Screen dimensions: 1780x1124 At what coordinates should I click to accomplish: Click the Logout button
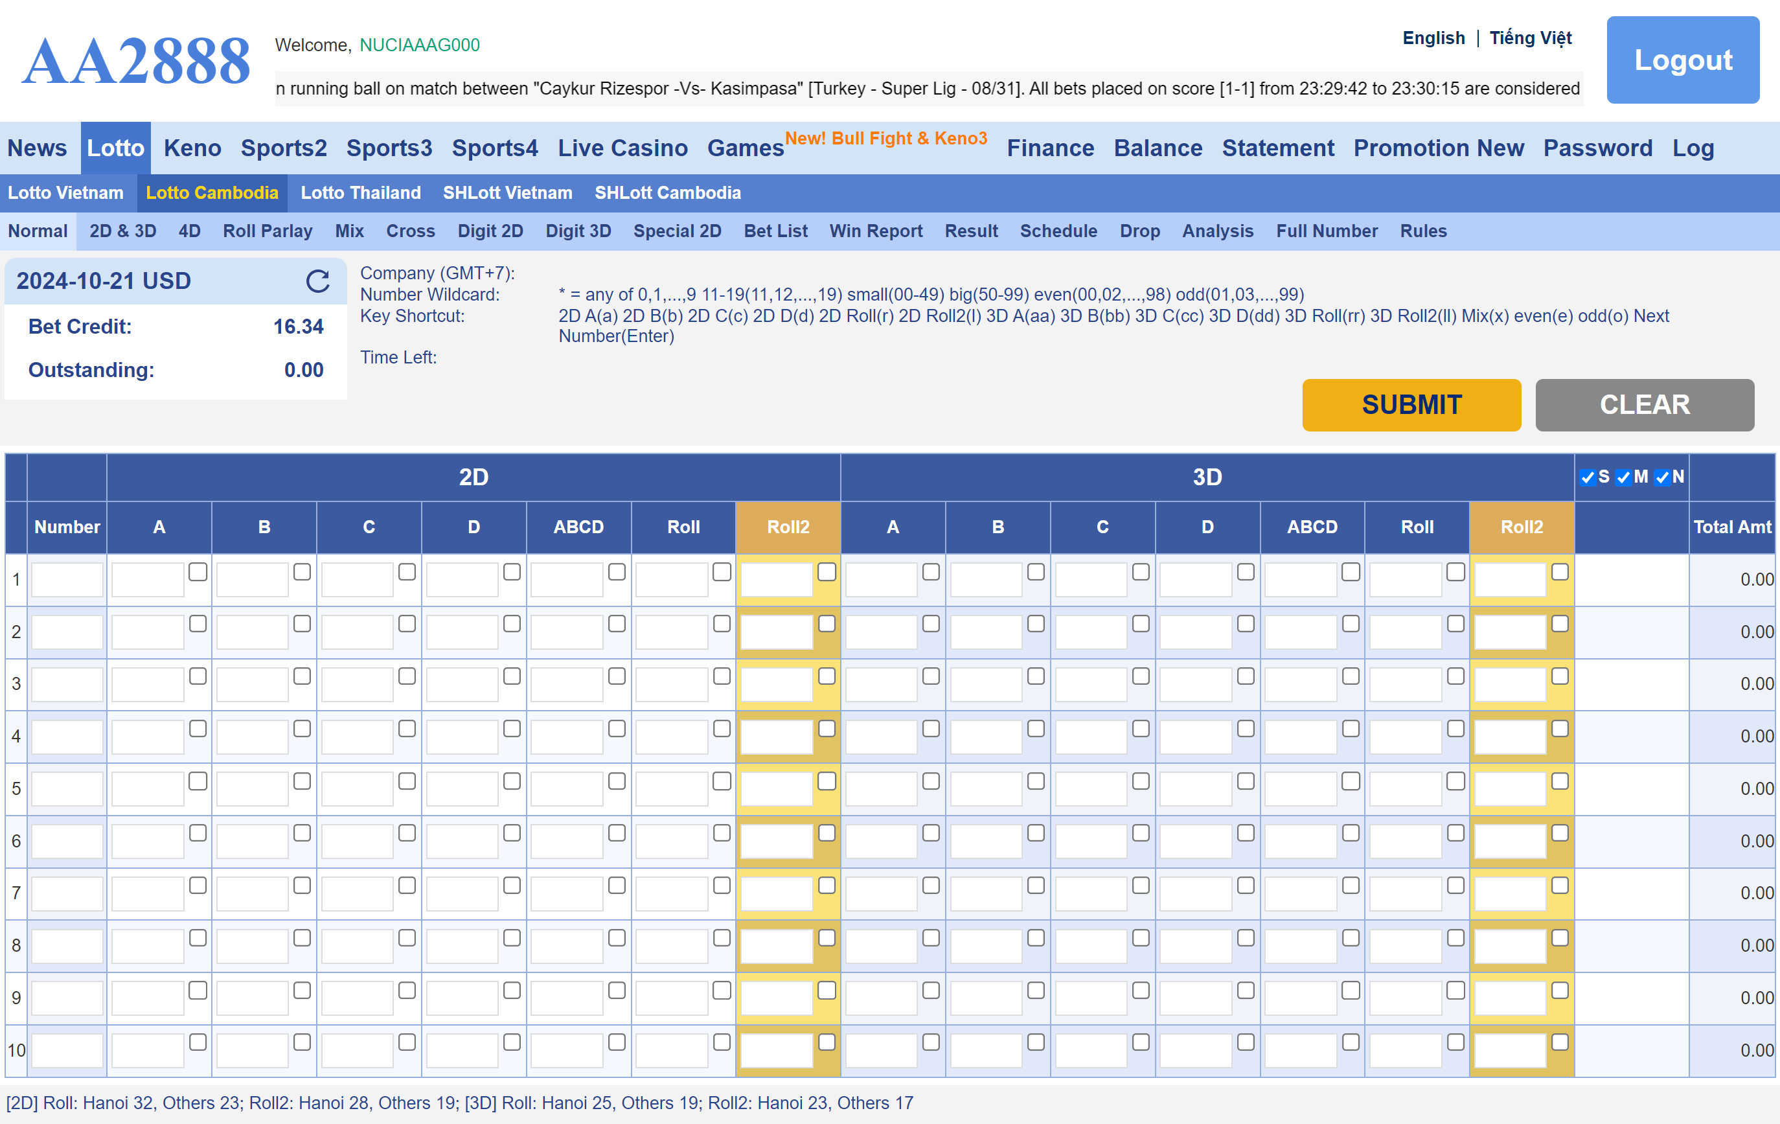1682,60
